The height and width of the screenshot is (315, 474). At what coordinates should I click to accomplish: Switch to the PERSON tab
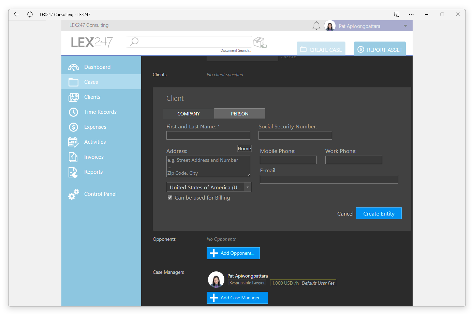pyautogui.click(x=240, y=114)
